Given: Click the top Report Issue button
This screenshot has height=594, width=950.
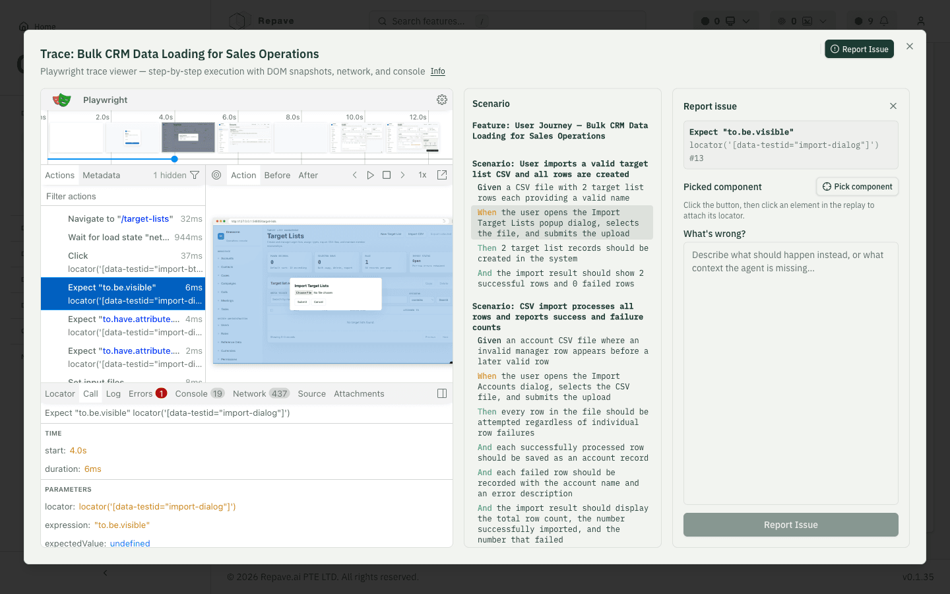Looking at the screenshot, I should (x=859, y=49).
